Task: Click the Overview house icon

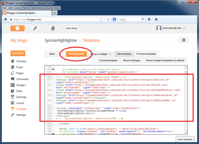Action: [12, 61]
